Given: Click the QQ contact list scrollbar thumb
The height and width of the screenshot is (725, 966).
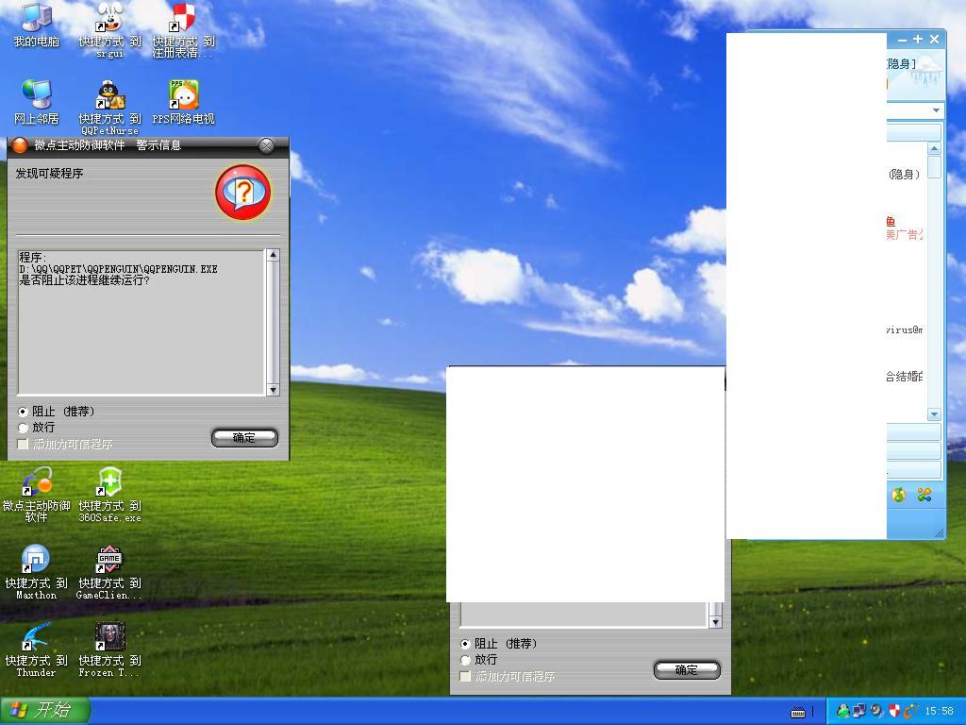Looking at the screenshot, I should [934, 166].
